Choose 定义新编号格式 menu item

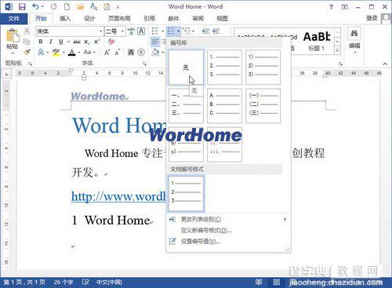point(228,230)
